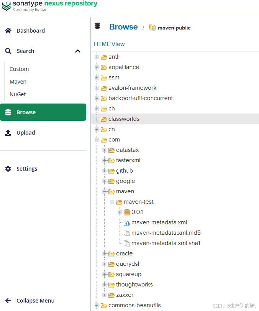Collapse the Search submenu chevron
Viewport: 259px width, 311px height.
pyautogui.click(x=78, y=51)
